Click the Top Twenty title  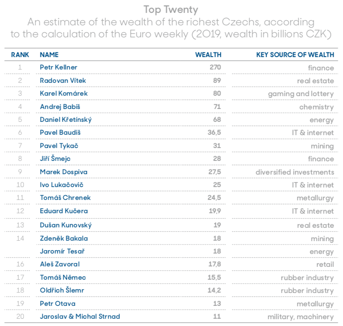point(171,9)
